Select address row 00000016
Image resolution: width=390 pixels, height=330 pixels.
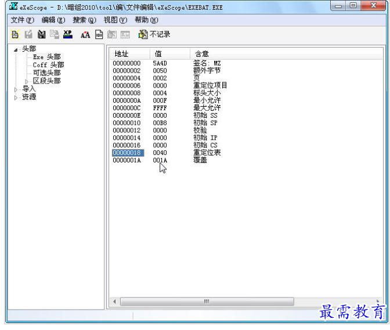127,146
